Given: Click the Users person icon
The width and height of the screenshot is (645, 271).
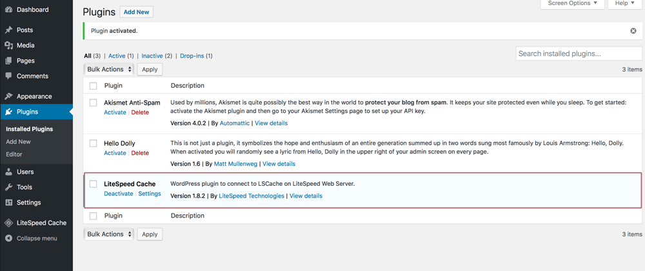Looking at the screenshot, I should pos(8,172).
